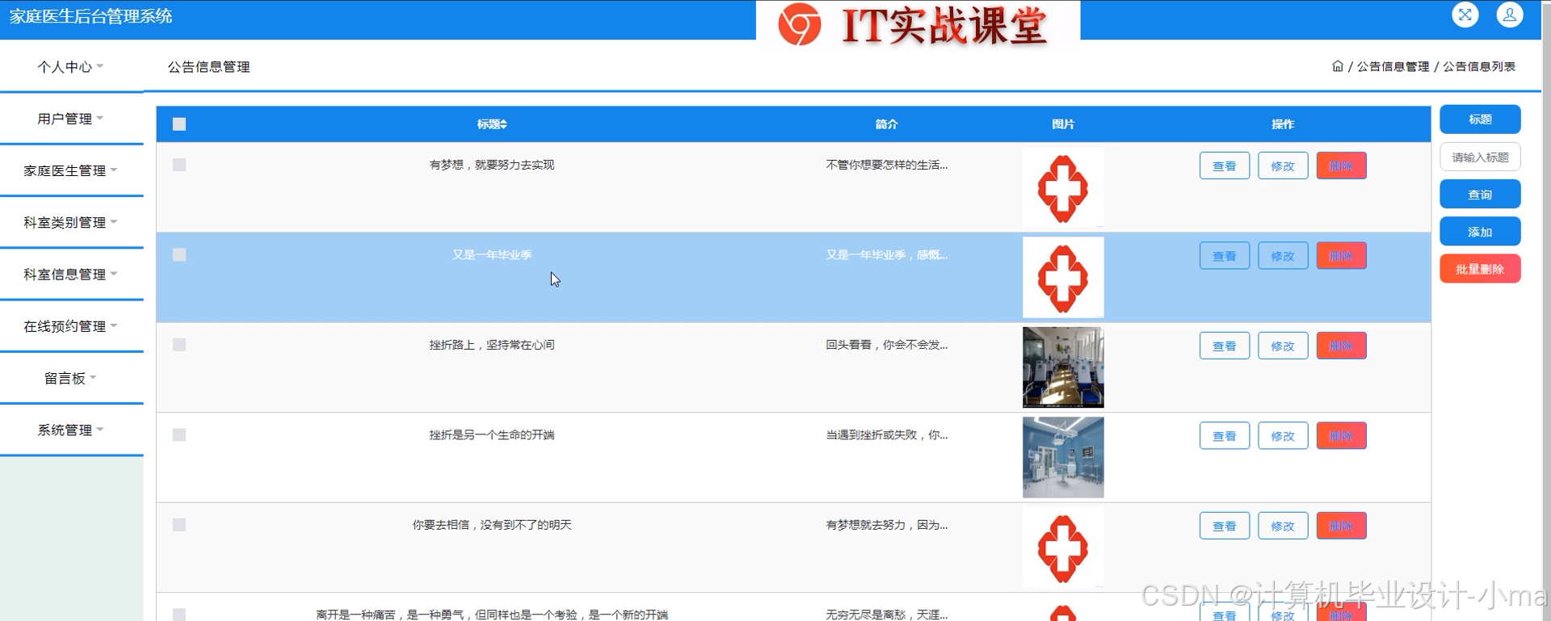This screenshot has height=621, width=1551.
Task: Check the row 你要去相信，没有到不了的明天
Action: (179, 525)
